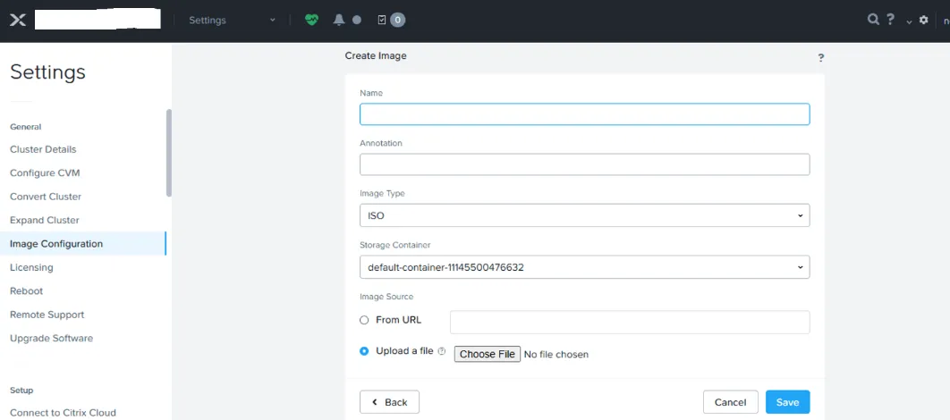This screenshot has width=950, height=420.
Task: Open the Image Type ISO dropdown
Action: 585,215
